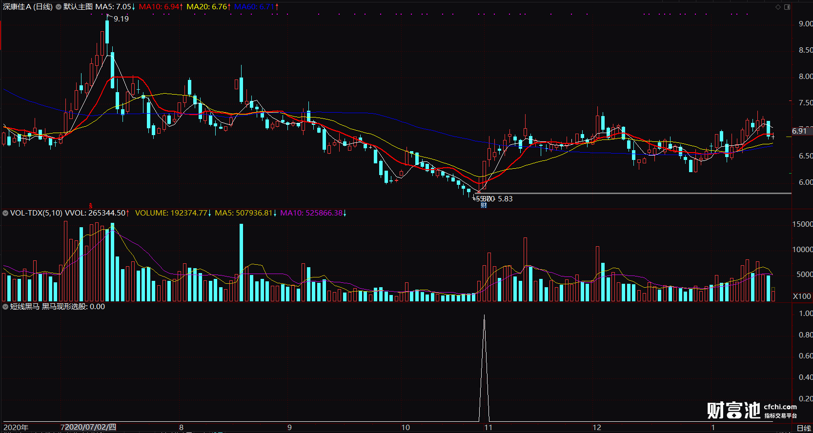Toggle the side panel icon at top right
The image size is (813, 433).
point(787,7)
